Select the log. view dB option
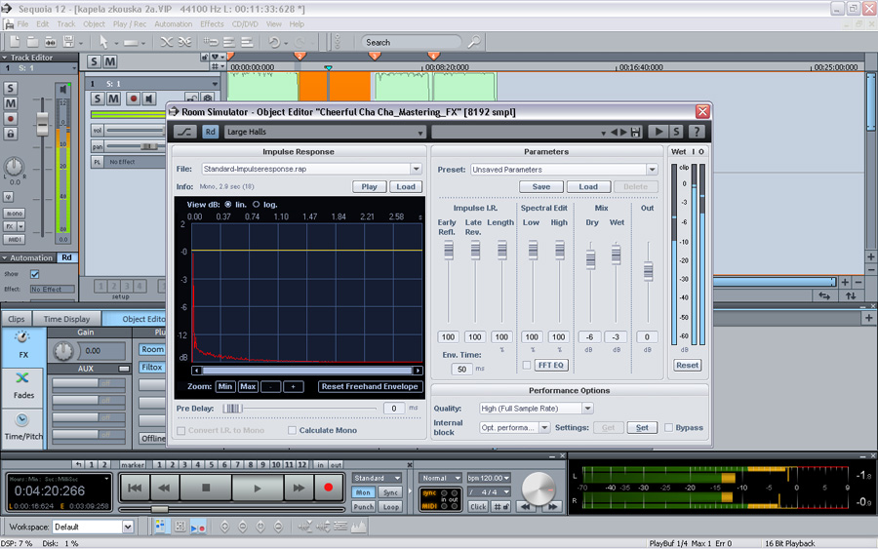 tap(257, 205)
